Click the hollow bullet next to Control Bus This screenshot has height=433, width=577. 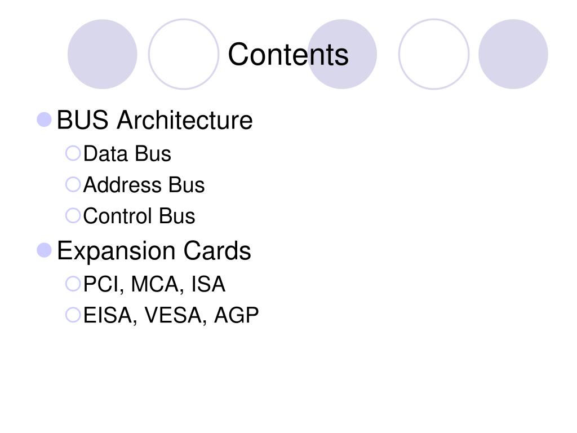[73, 216]
